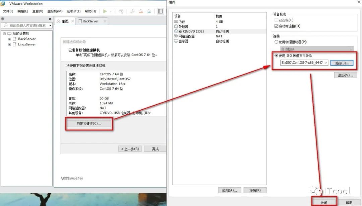
Task: Open the 编辑(E) menu
Action: coord(23,11)
